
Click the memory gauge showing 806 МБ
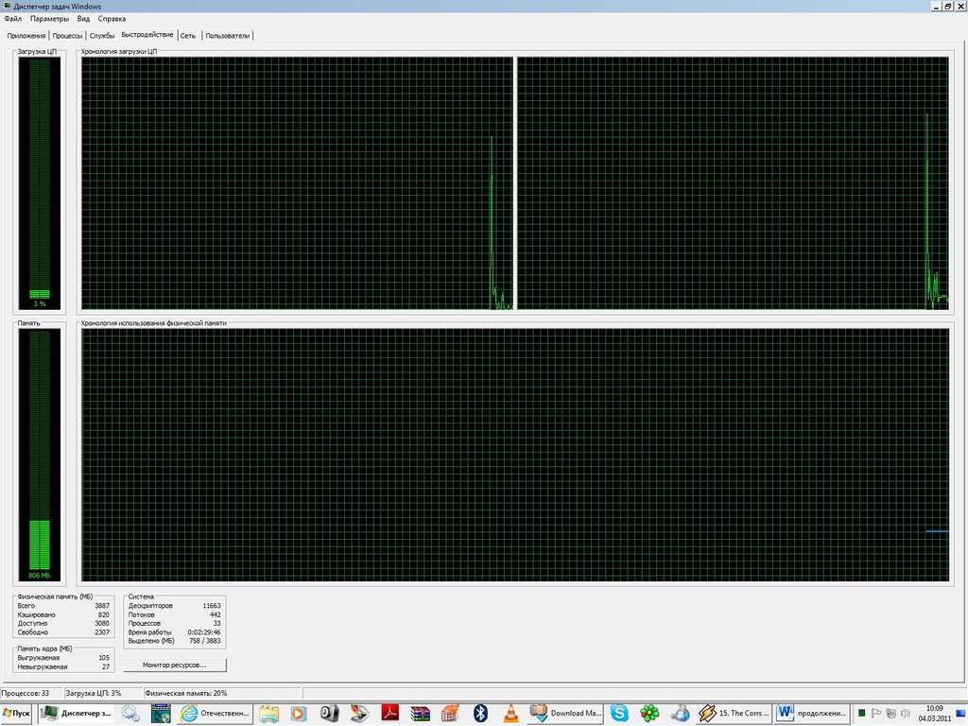point(40,455)
